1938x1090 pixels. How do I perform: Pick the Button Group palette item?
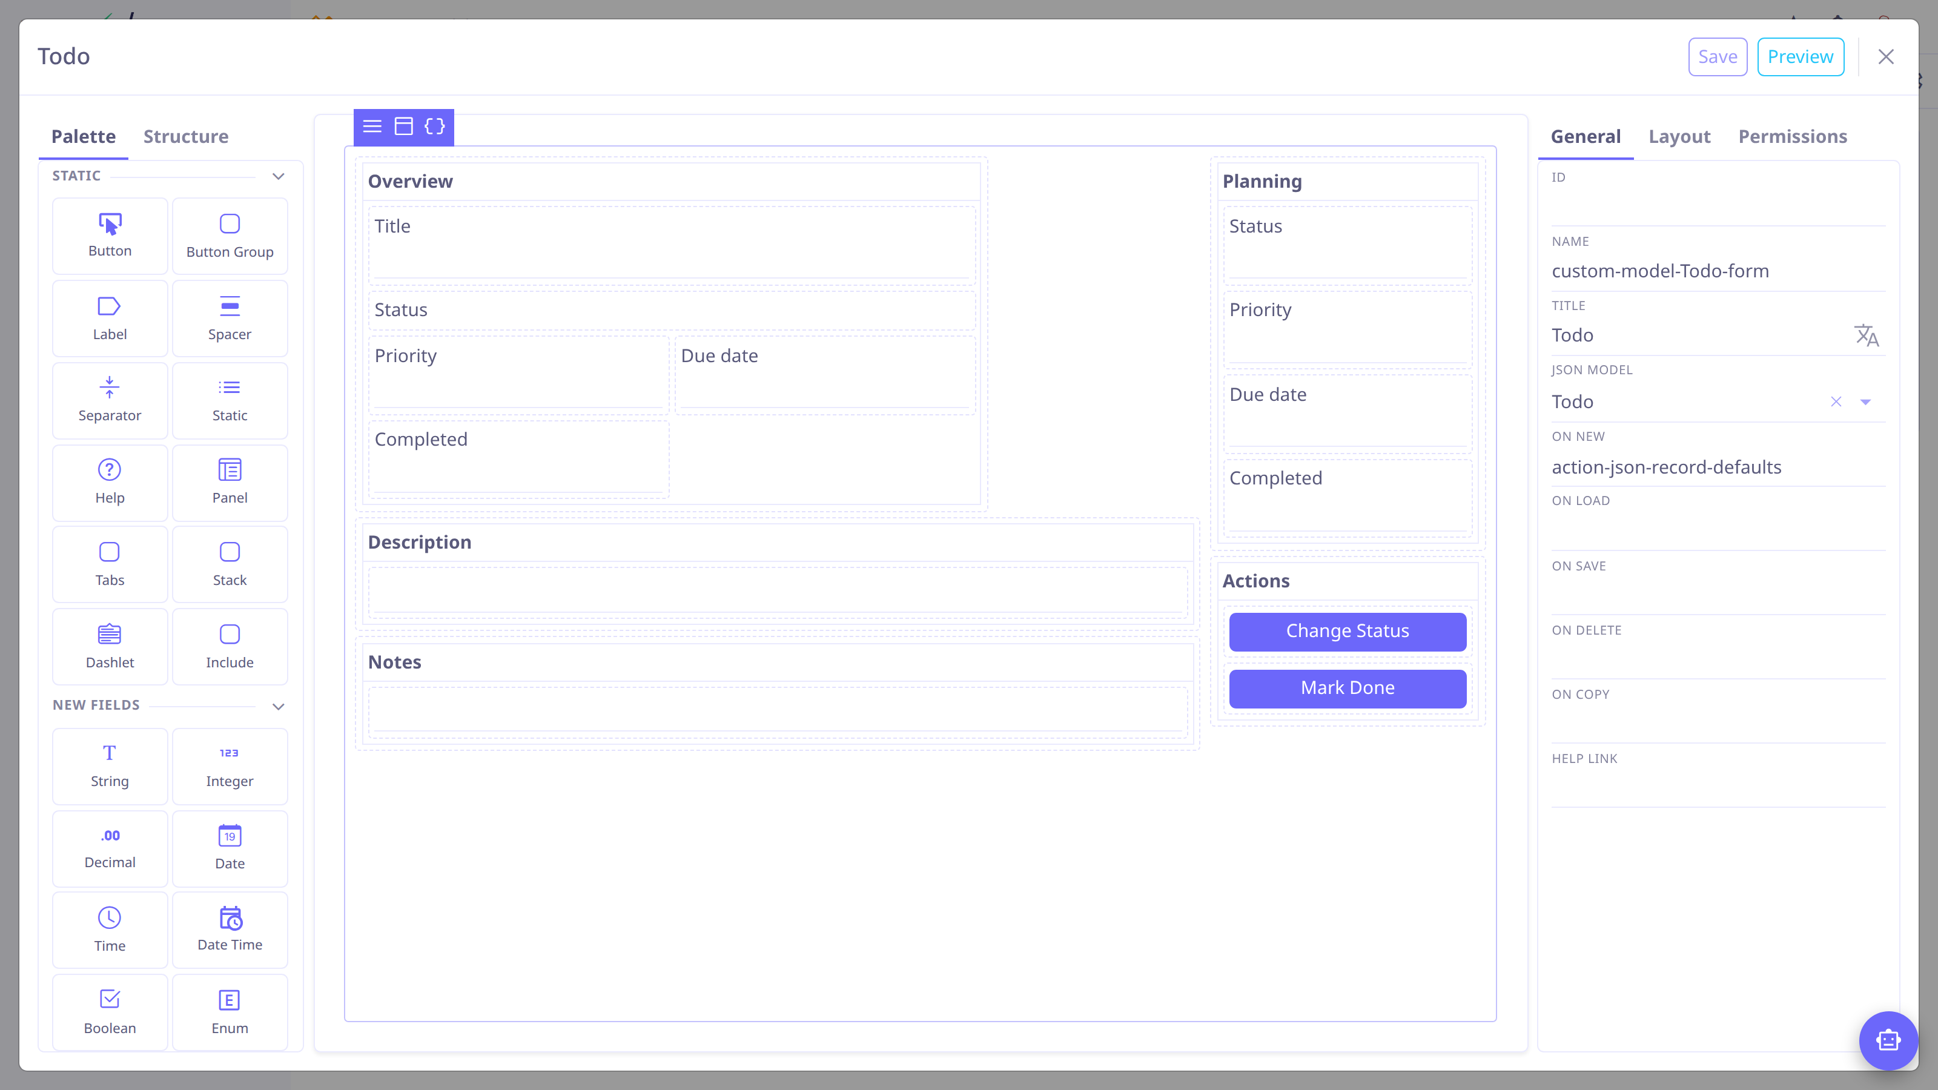point(230,236)
